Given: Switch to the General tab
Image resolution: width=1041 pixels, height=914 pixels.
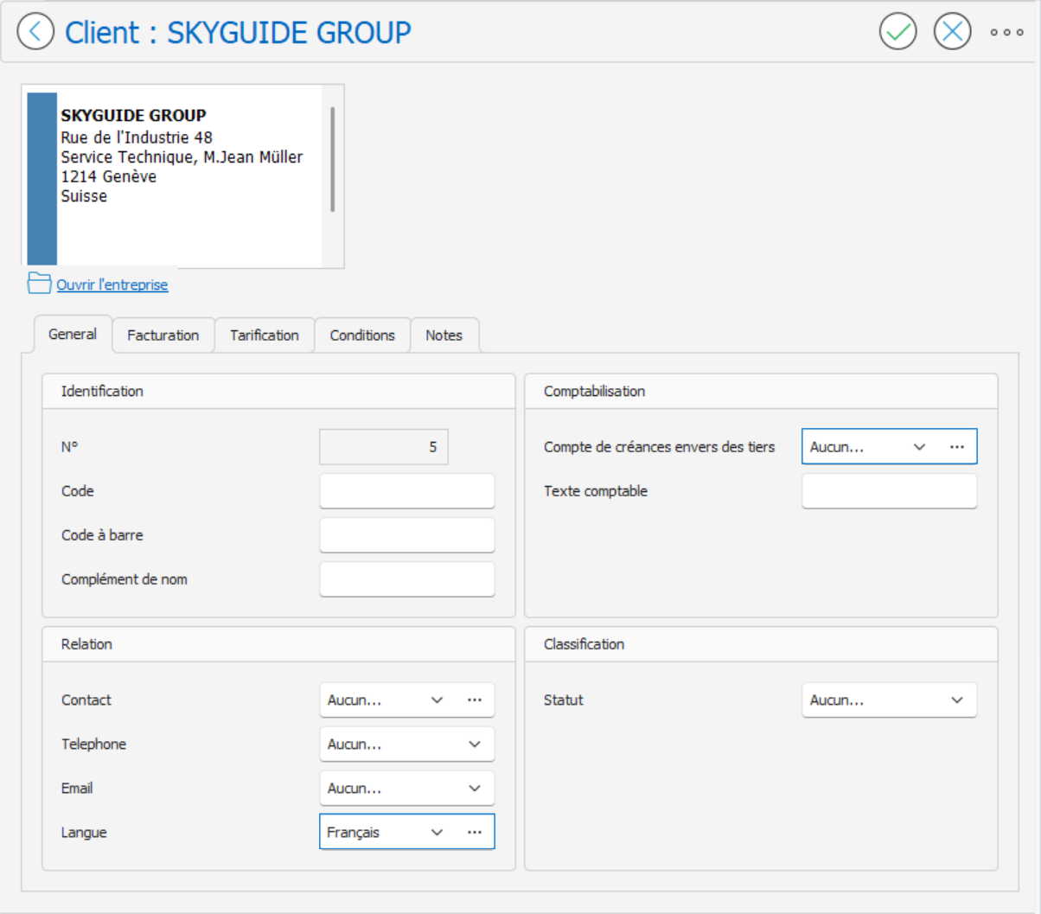Looking at the screenshot, I should tap(73, 334).
